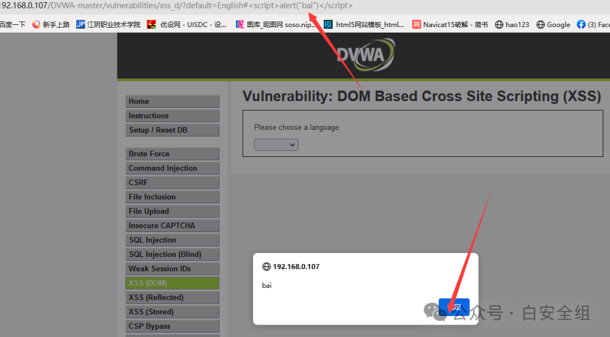The height and width of the screenshot is (337, 610).
Task: Select the CSP Bypass module
Action: [172, 326]
